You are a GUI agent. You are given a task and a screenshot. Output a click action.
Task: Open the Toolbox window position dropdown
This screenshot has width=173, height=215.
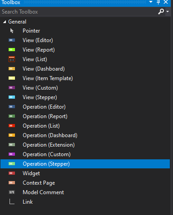click(x=151, y=2)
